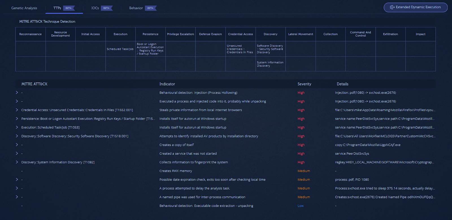452x220 pixels.
Task: Click service:PeerDistSvcSys detail
Action: (x=352, y=153)
